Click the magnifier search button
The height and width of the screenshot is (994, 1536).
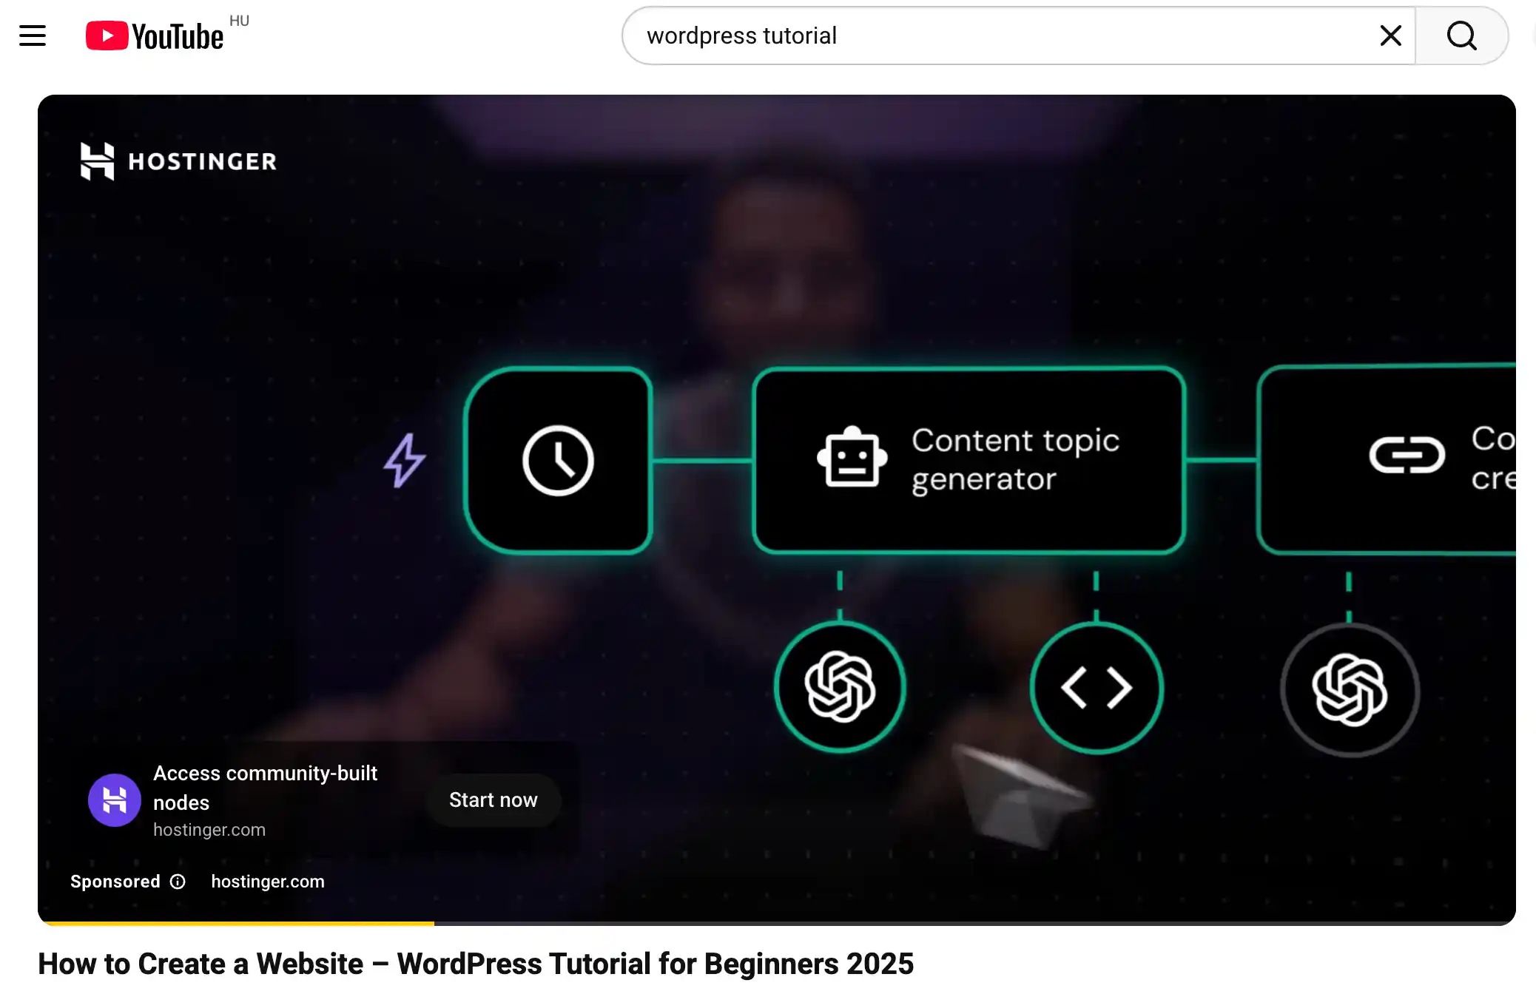(x=1461, y=35)
